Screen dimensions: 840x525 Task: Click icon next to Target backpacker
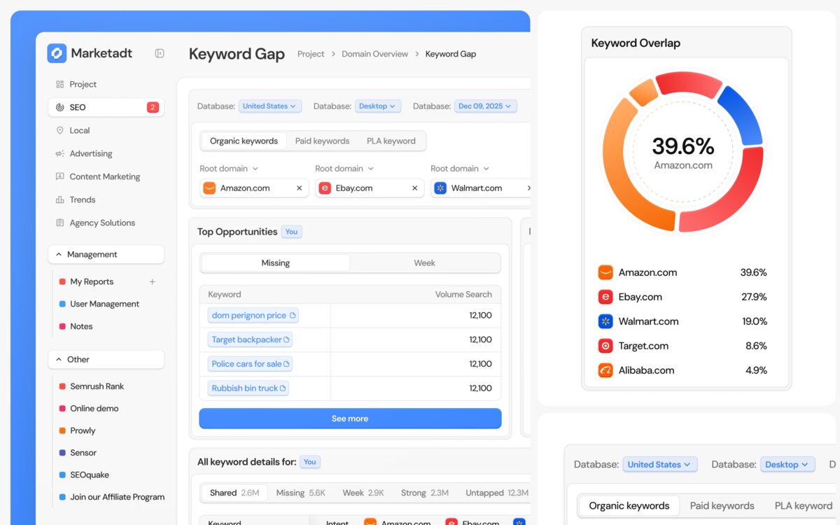(x=287, y=339)
